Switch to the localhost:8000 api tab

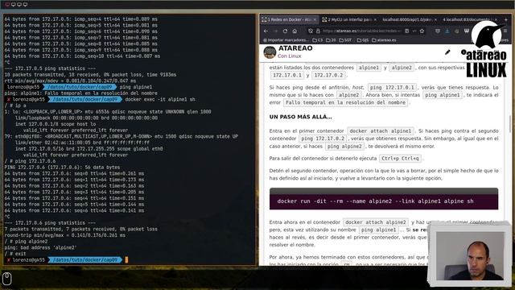(x=410, y=19)
